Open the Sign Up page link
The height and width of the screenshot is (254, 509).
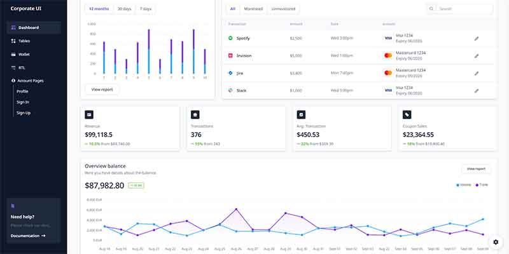pos(24,113)
